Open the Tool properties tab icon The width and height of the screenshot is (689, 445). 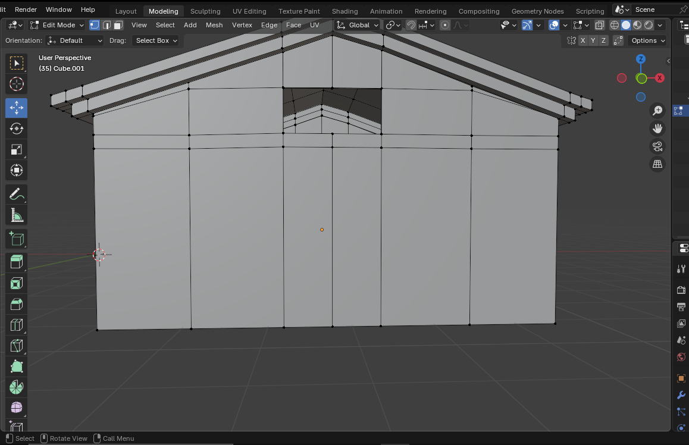(681, 268)
